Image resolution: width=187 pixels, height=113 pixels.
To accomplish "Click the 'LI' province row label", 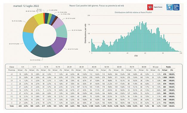I will [12, 84].
